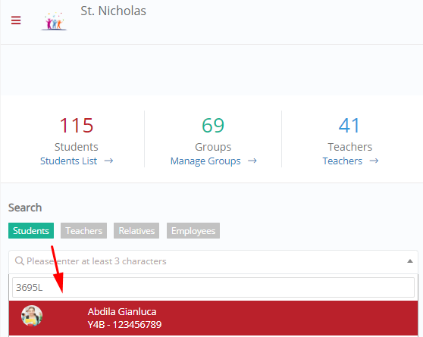Select Abdila Gianluca search result
The height and width of the screenshot is (337, 423).
213,318
